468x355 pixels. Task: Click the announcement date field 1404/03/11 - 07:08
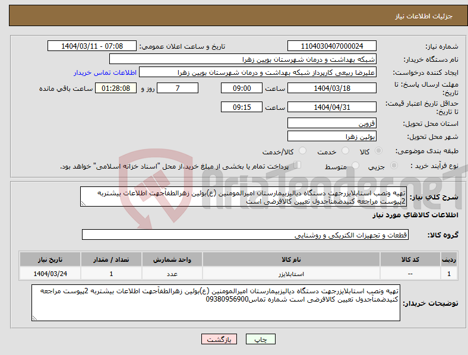[x=92, y=46]
